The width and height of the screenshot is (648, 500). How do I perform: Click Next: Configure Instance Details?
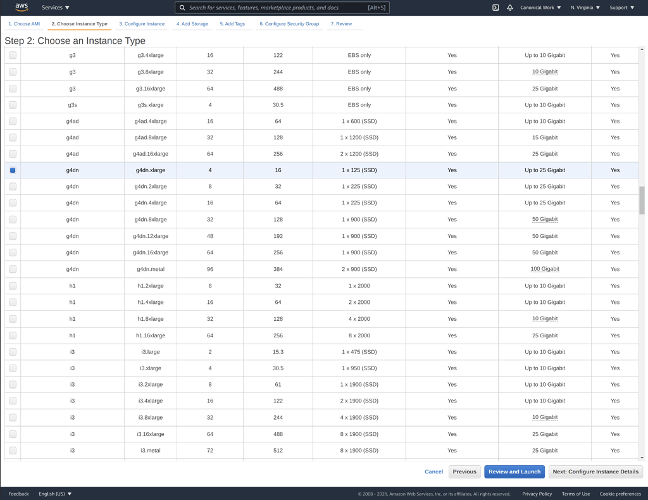point(595,472)
